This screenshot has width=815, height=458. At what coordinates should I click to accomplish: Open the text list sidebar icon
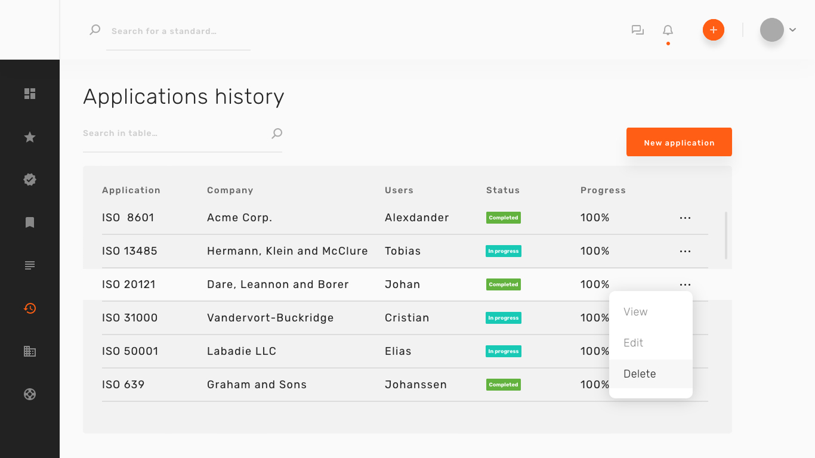[30, 265]
